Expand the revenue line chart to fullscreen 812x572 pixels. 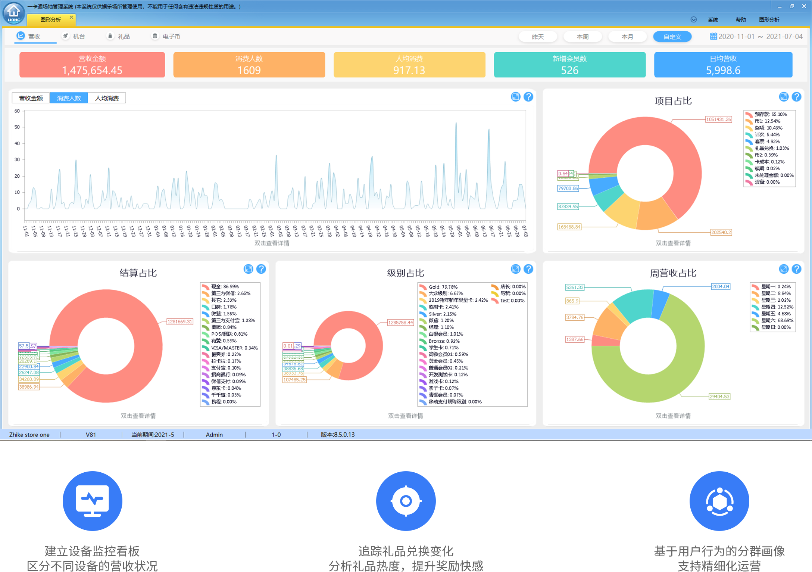tap(515, 97)
